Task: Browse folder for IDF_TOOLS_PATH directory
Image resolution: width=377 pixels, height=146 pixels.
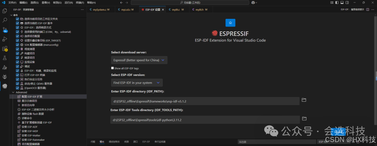Action: 304,118
